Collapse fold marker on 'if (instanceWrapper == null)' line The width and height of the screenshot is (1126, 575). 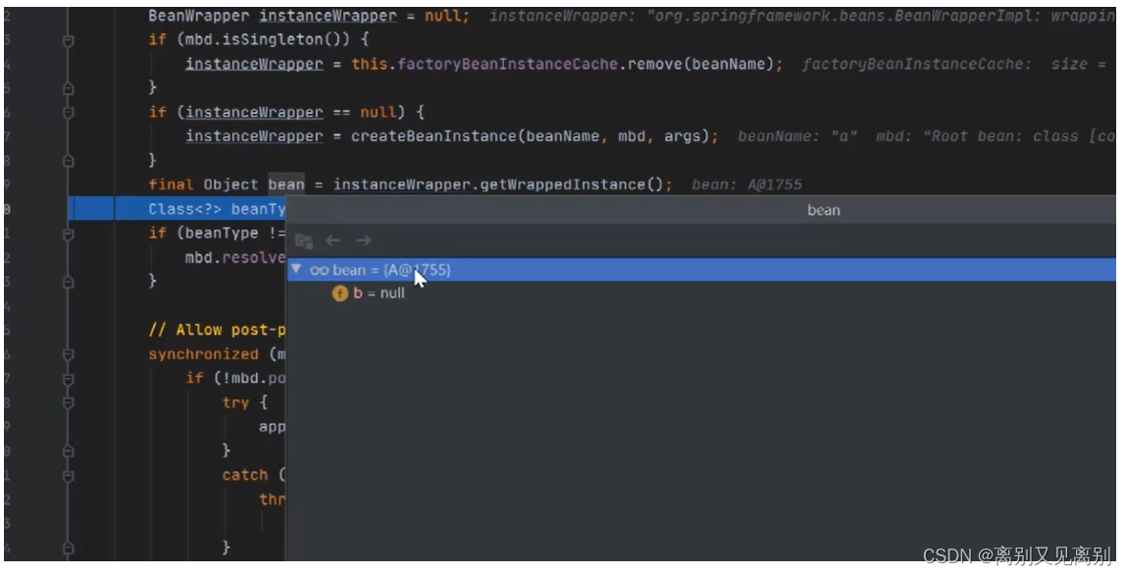[69, 113]
